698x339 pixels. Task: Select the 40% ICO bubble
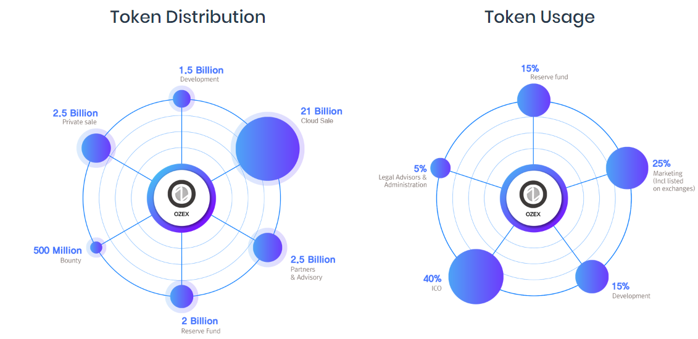[475, 277]
